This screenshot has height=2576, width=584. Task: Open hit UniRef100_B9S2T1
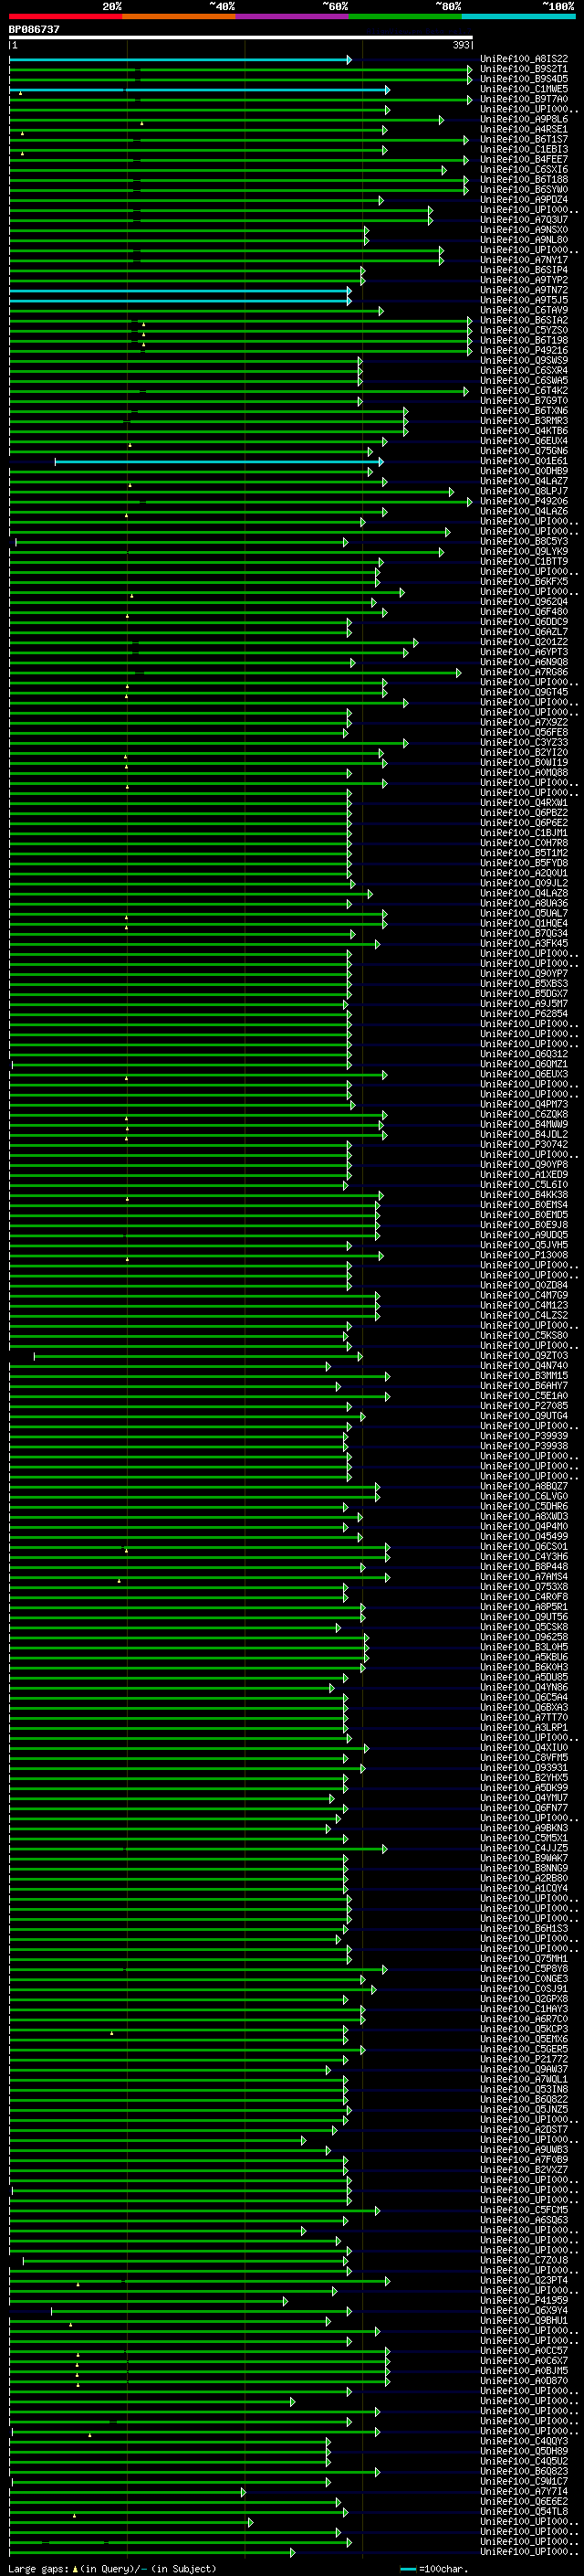click(x=524, y=69)
